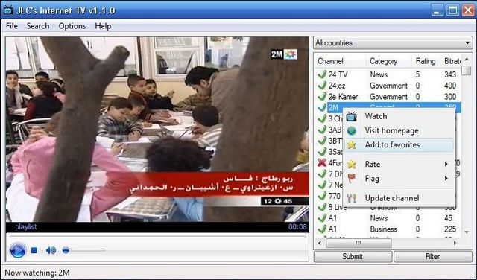Click the 343 bitrate value for 24 TV

(x=450, y=74)
